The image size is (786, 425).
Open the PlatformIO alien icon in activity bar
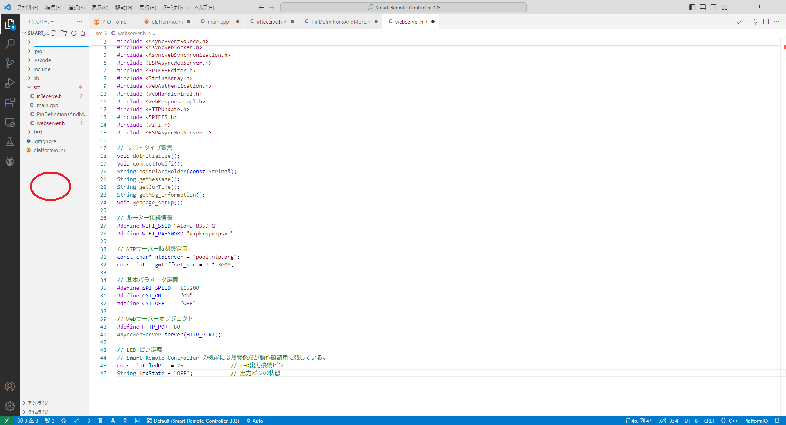coord(10,161)
